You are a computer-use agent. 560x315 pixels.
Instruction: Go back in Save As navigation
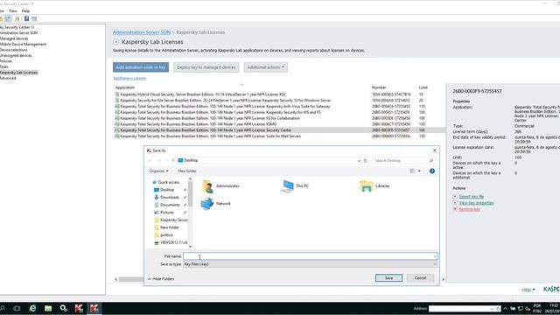150,161
